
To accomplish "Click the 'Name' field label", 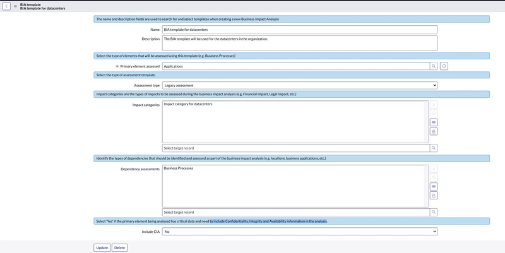I will tap(155, 30).
